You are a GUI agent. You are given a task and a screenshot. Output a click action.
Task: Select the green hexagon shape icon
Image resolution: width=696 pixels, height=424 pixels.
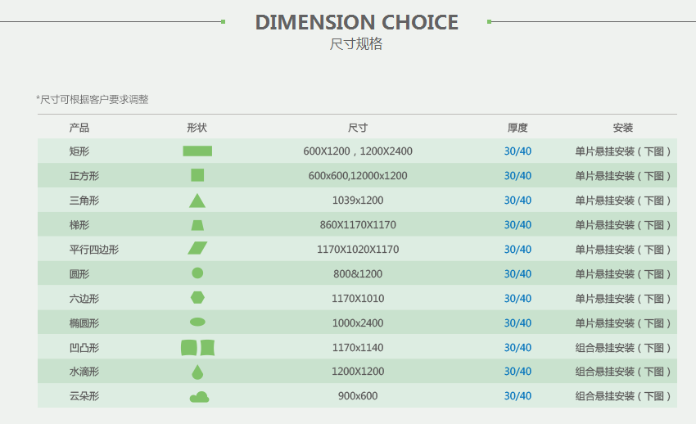(x=197, y=297)
